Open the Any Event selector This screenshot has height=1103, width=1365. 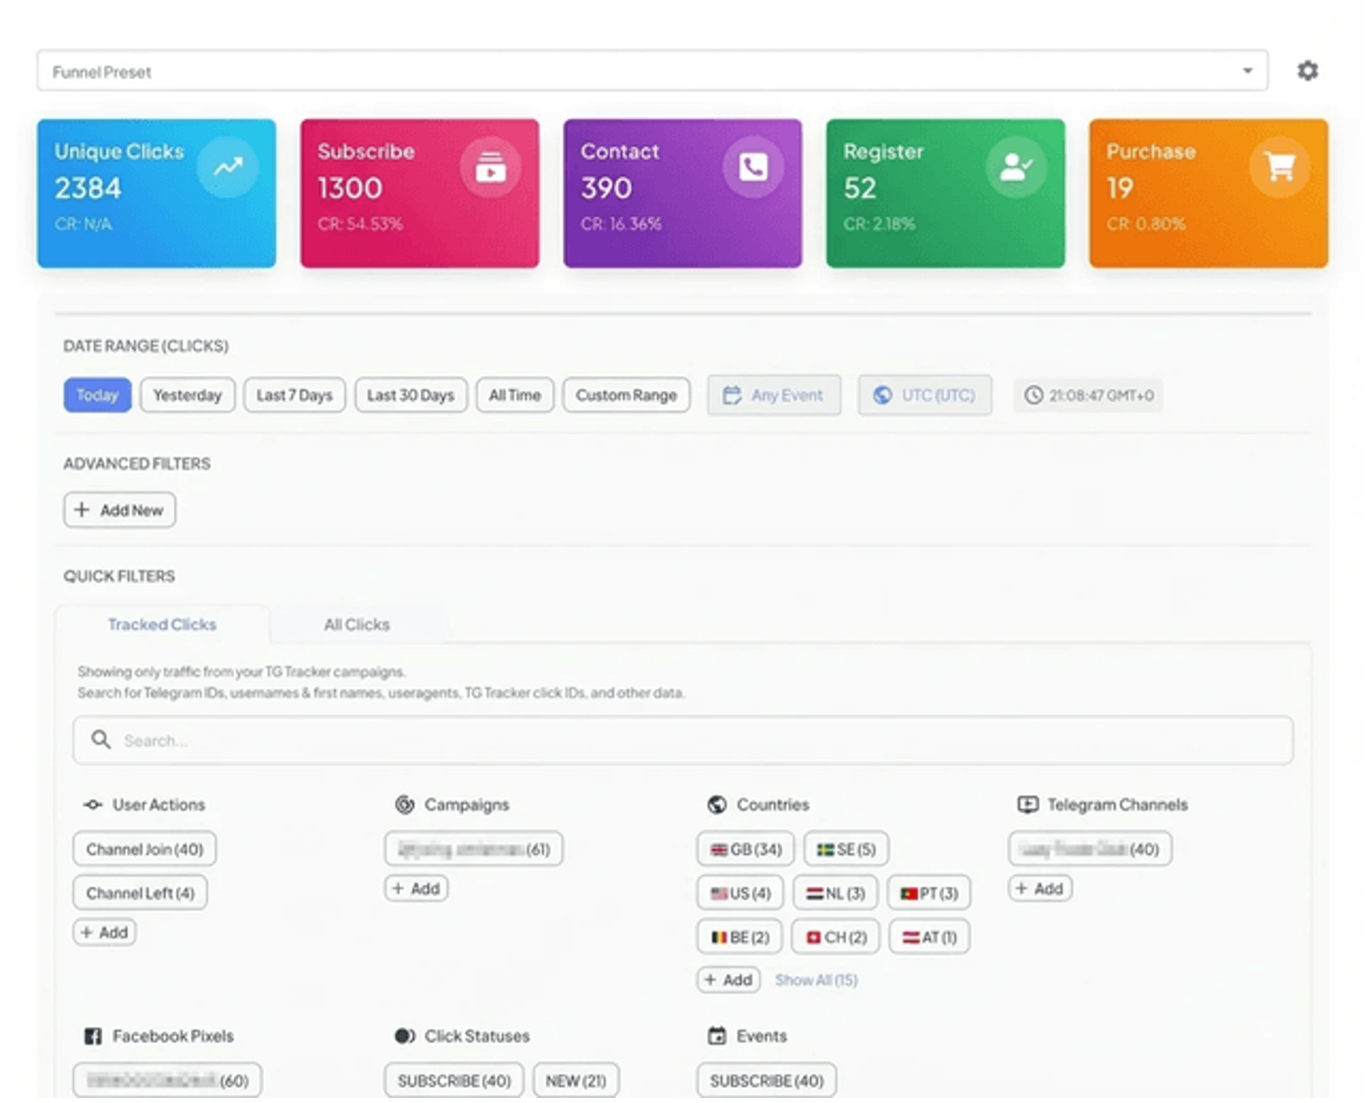[x=774, y=396]
